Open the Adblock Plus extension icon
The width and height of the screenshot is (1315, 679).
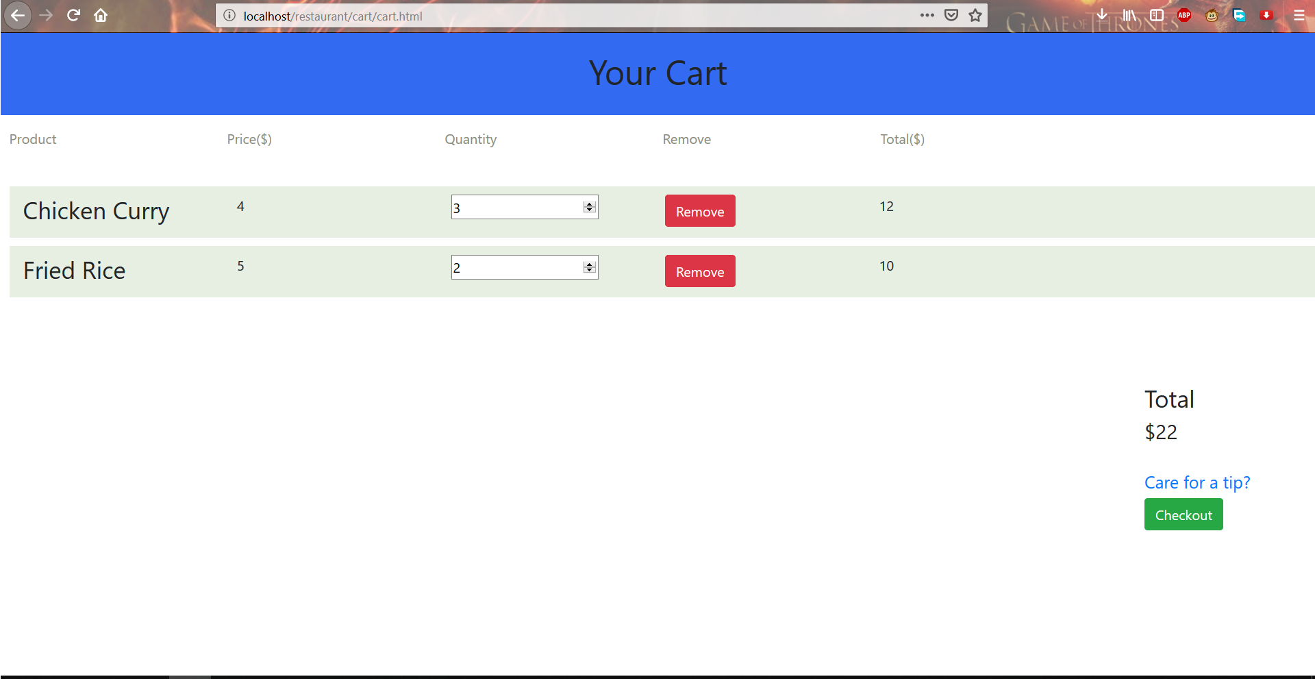point(1184,14)
